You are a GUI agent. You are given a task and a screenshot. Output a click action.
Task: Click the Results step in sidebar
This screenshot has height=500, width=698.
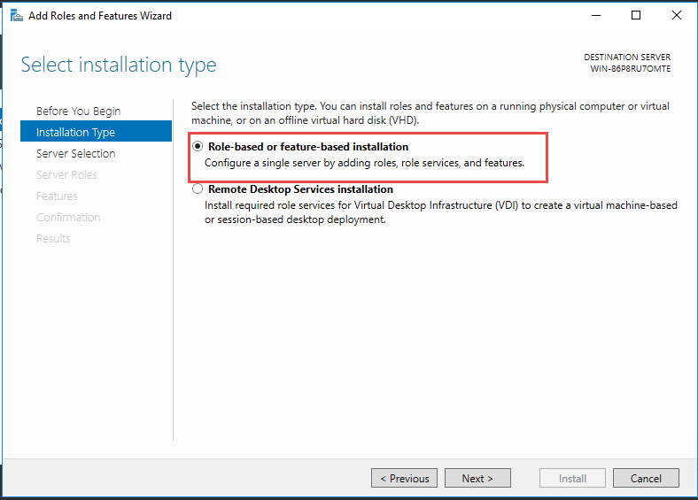coord(53,238)
